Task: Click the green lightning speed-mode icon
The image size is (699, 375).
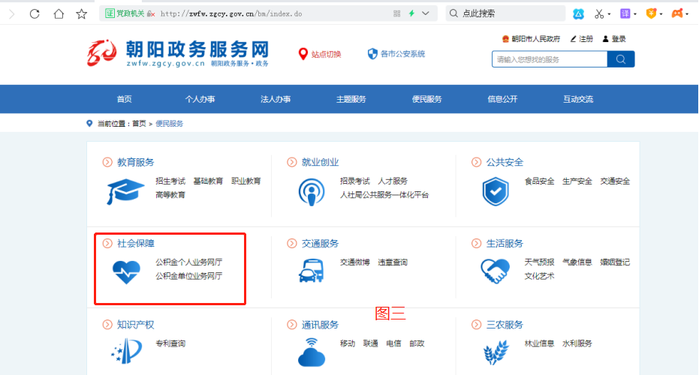Action: coord(411,13)
